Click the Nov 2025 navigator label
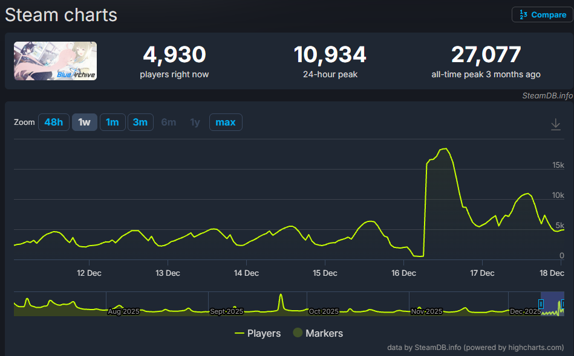This screenshot has width=574, height=356. point(426,311)
